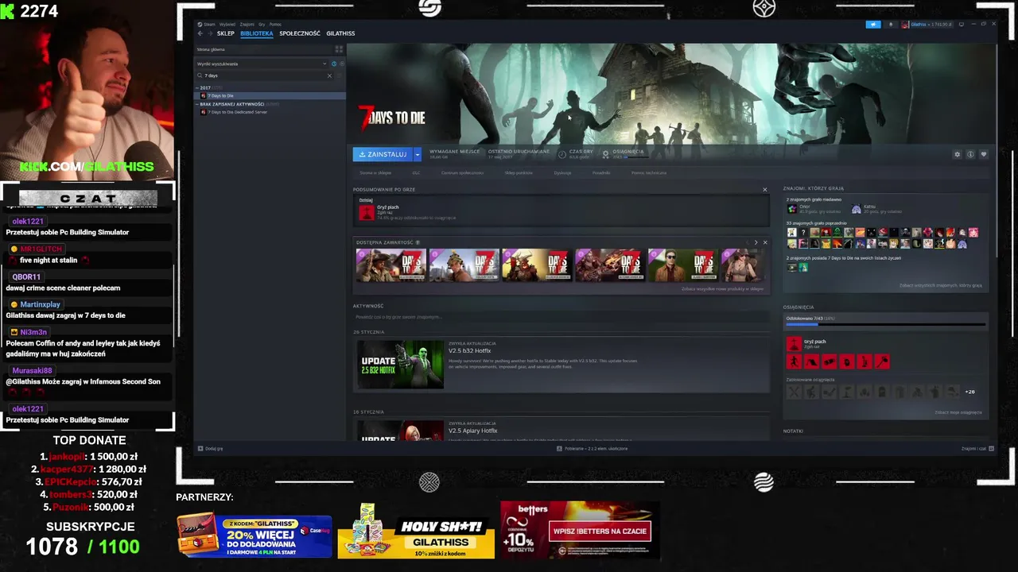Close the Podsumowanie po grze panel

point(765,189)
